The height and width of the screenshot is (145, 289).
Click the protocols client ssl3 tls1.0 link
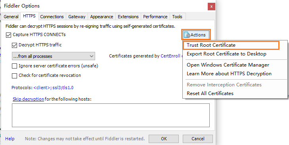pos(54,88)
